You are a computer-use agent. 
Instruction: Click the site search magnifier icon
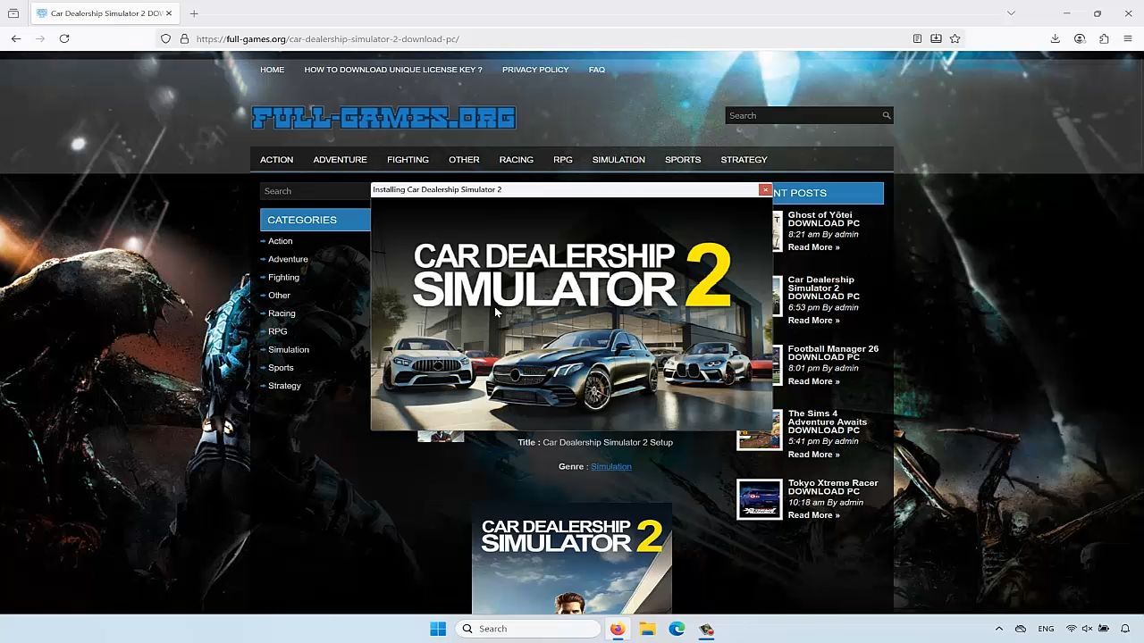[886, 115]
